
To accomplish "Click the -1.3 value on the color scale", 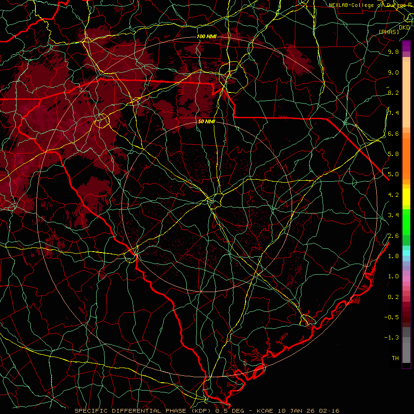I will coord(391,338).
